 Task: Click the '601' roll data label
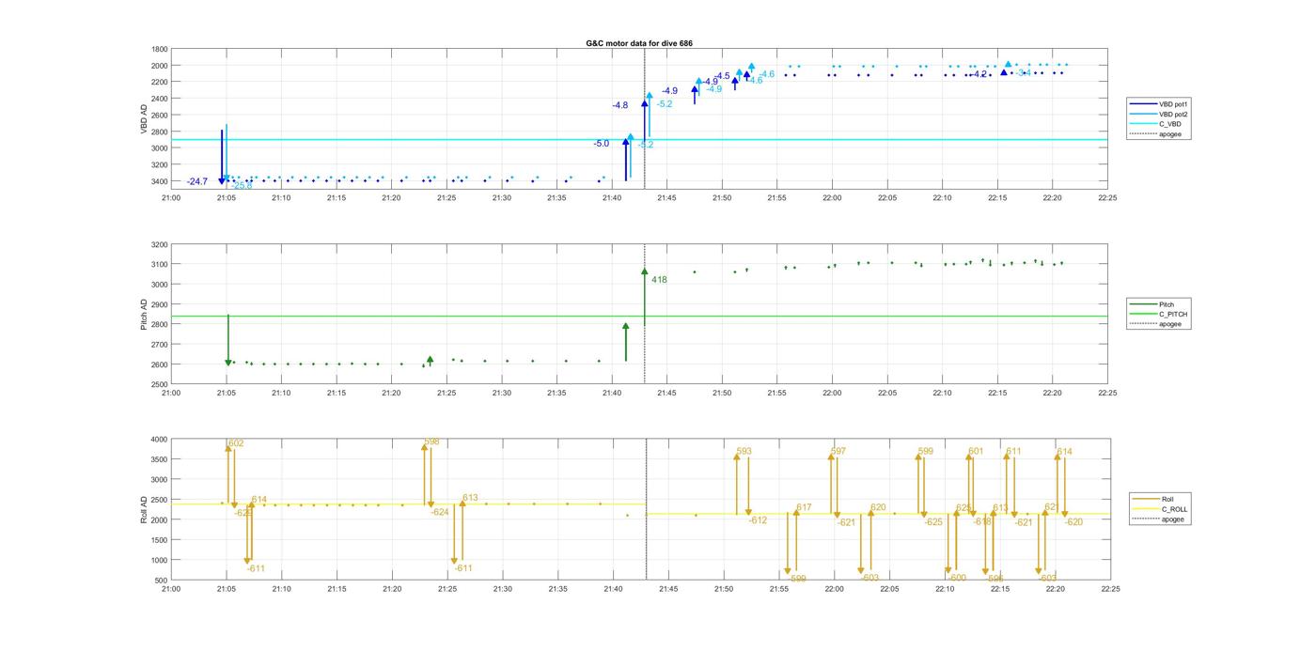(x=976, y=452)
